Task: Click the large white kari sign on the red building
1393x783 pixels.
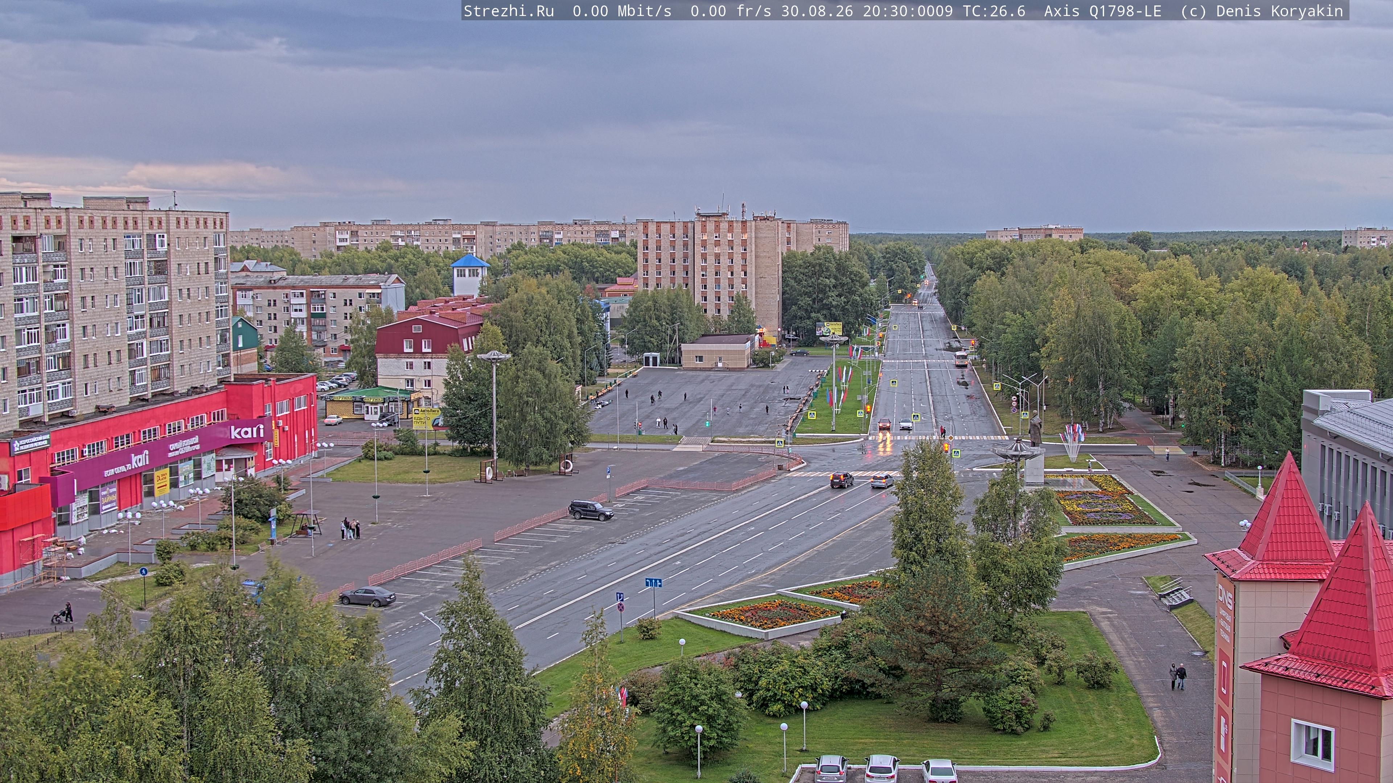Action: coord(247,431)
